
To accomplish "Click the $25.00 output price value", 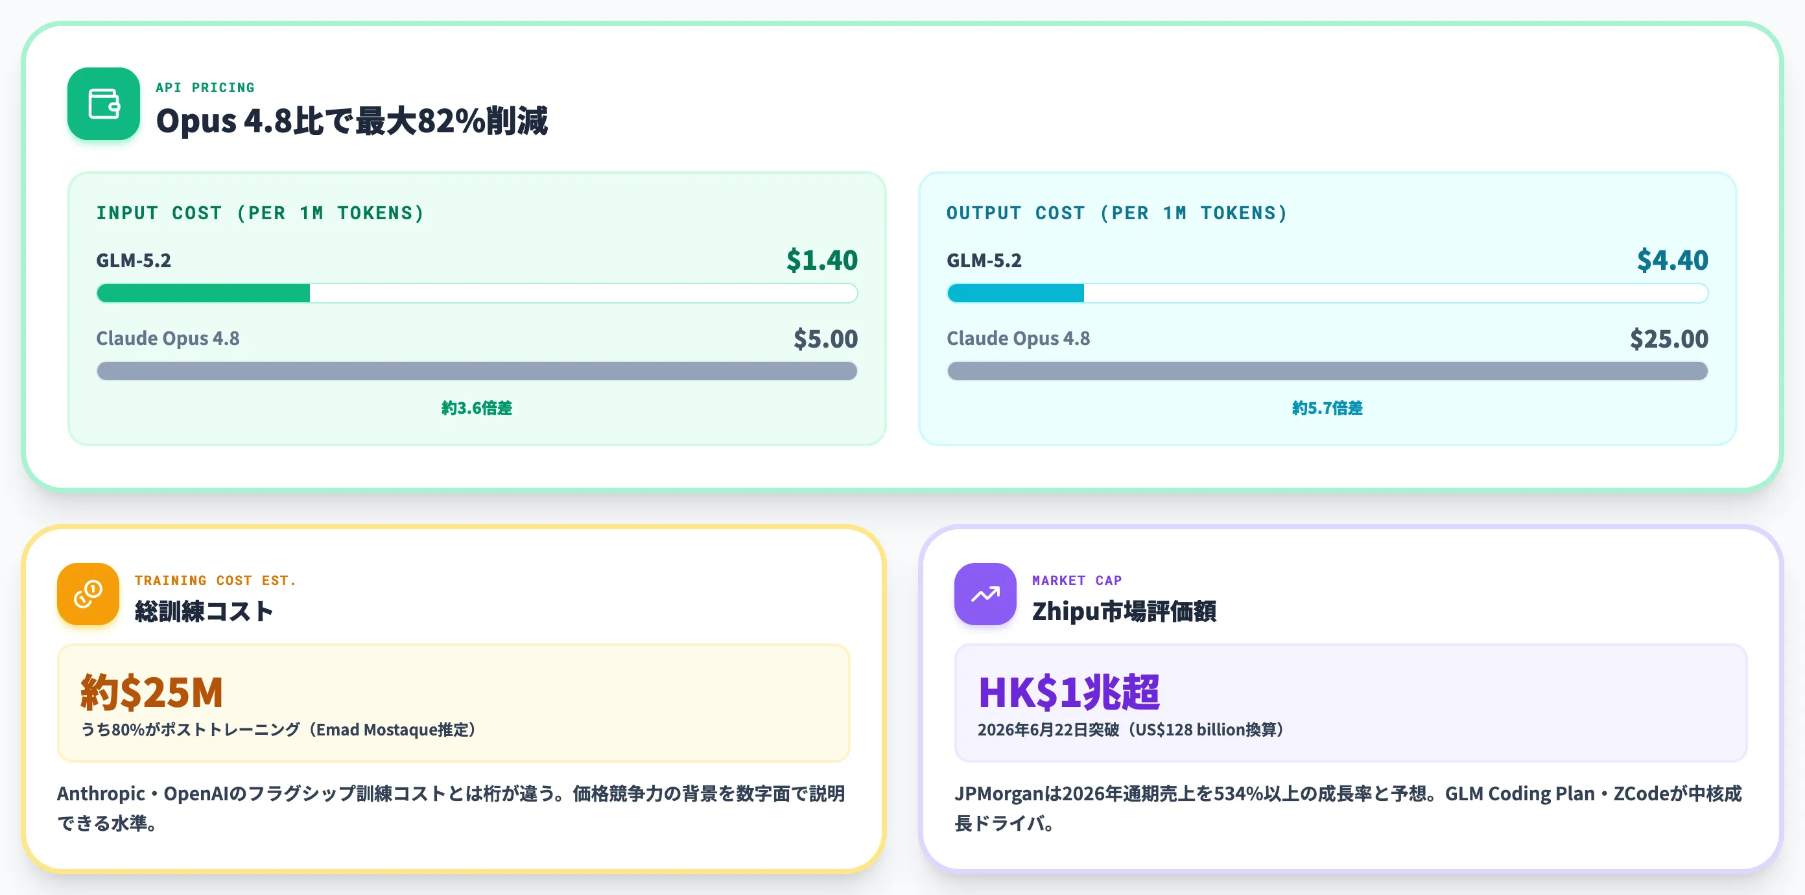I will pos(1669,339).
